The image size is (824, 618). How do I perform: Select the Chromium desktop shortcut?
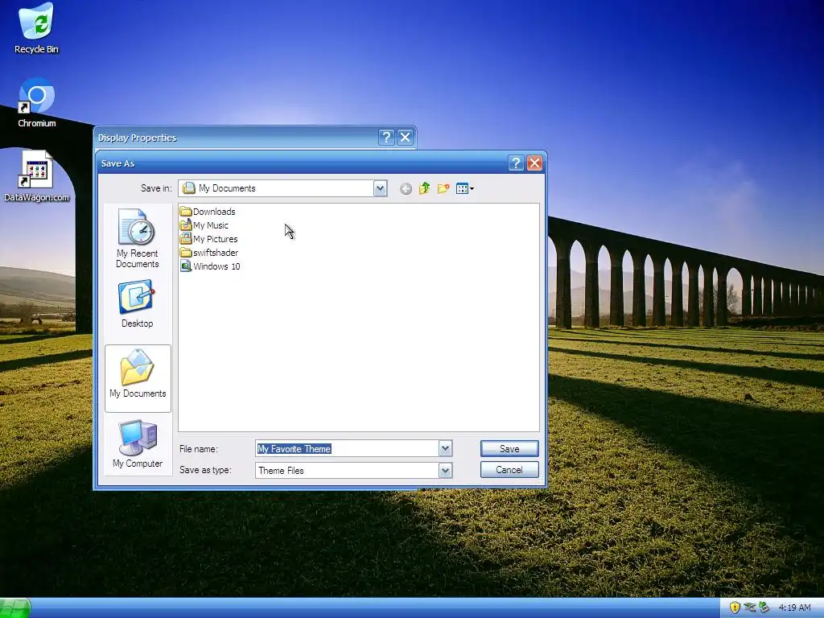pyautogui.click(x=36, y=103)
